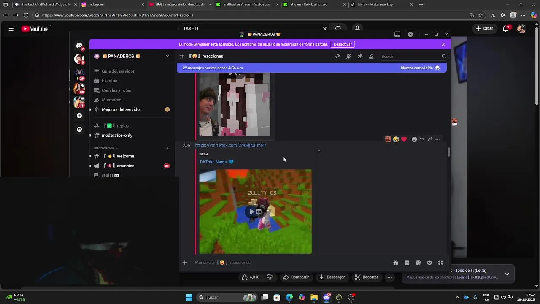Image resolution: width=540 pixels, height=304 pixels.
Task: Open GIF picker icon
Action: [x=407, y=263]
